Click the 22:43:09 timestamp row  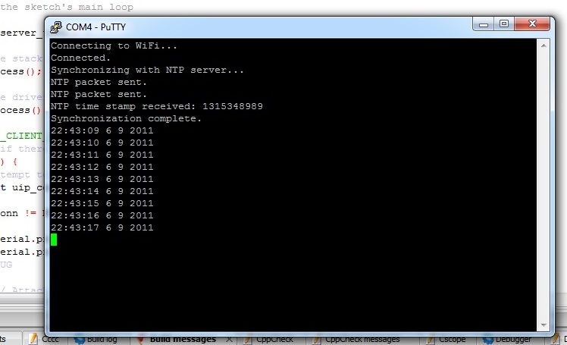(x=102, y=130)
